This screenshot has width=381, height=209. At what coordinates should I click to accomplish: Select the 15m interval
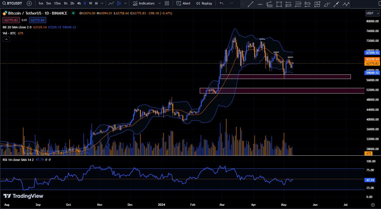57,3
